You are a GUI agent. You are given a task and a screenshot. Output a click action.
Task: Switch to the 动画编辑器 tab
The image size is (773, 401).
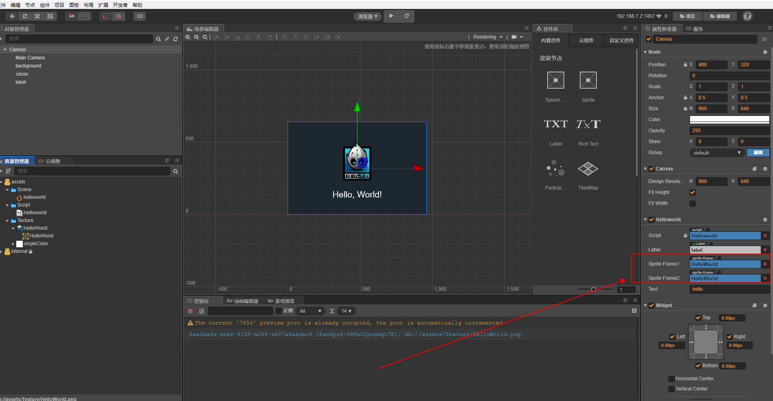[x=242, y=301]
